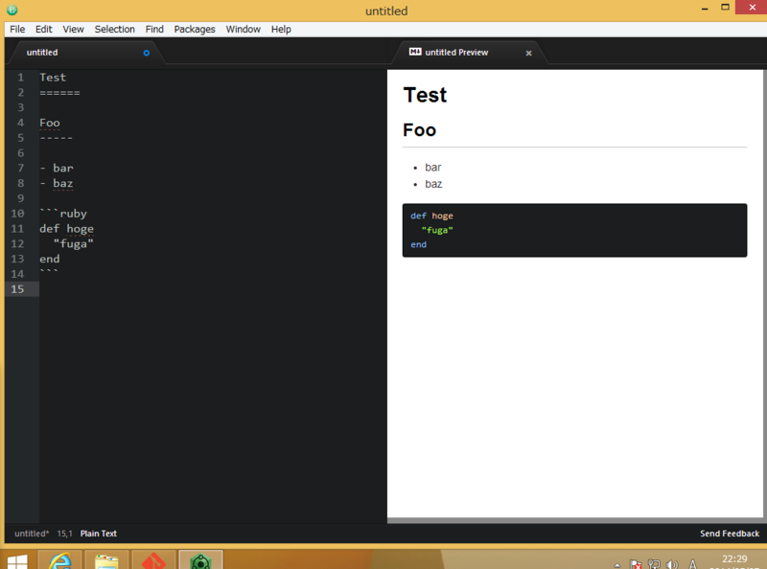767x569 pixels.
Task: Launch Internet Explorer from the taskbar
Action: pyautogui.click(x=60, y=560)
